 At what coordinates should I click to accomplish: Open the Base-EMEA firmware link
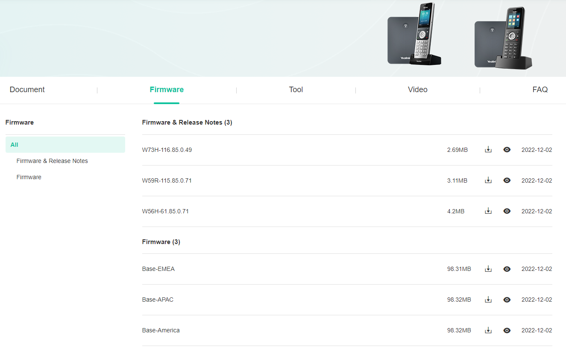[x=158, y=269]
